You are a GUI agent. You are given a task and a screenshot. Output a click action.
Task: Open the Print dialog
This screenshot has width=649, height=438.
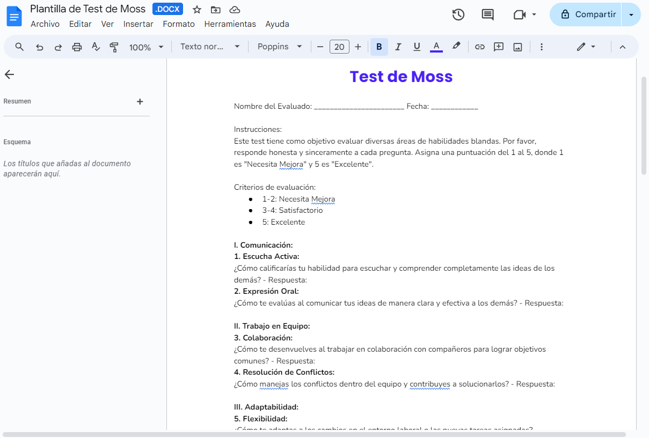(76, 47)
